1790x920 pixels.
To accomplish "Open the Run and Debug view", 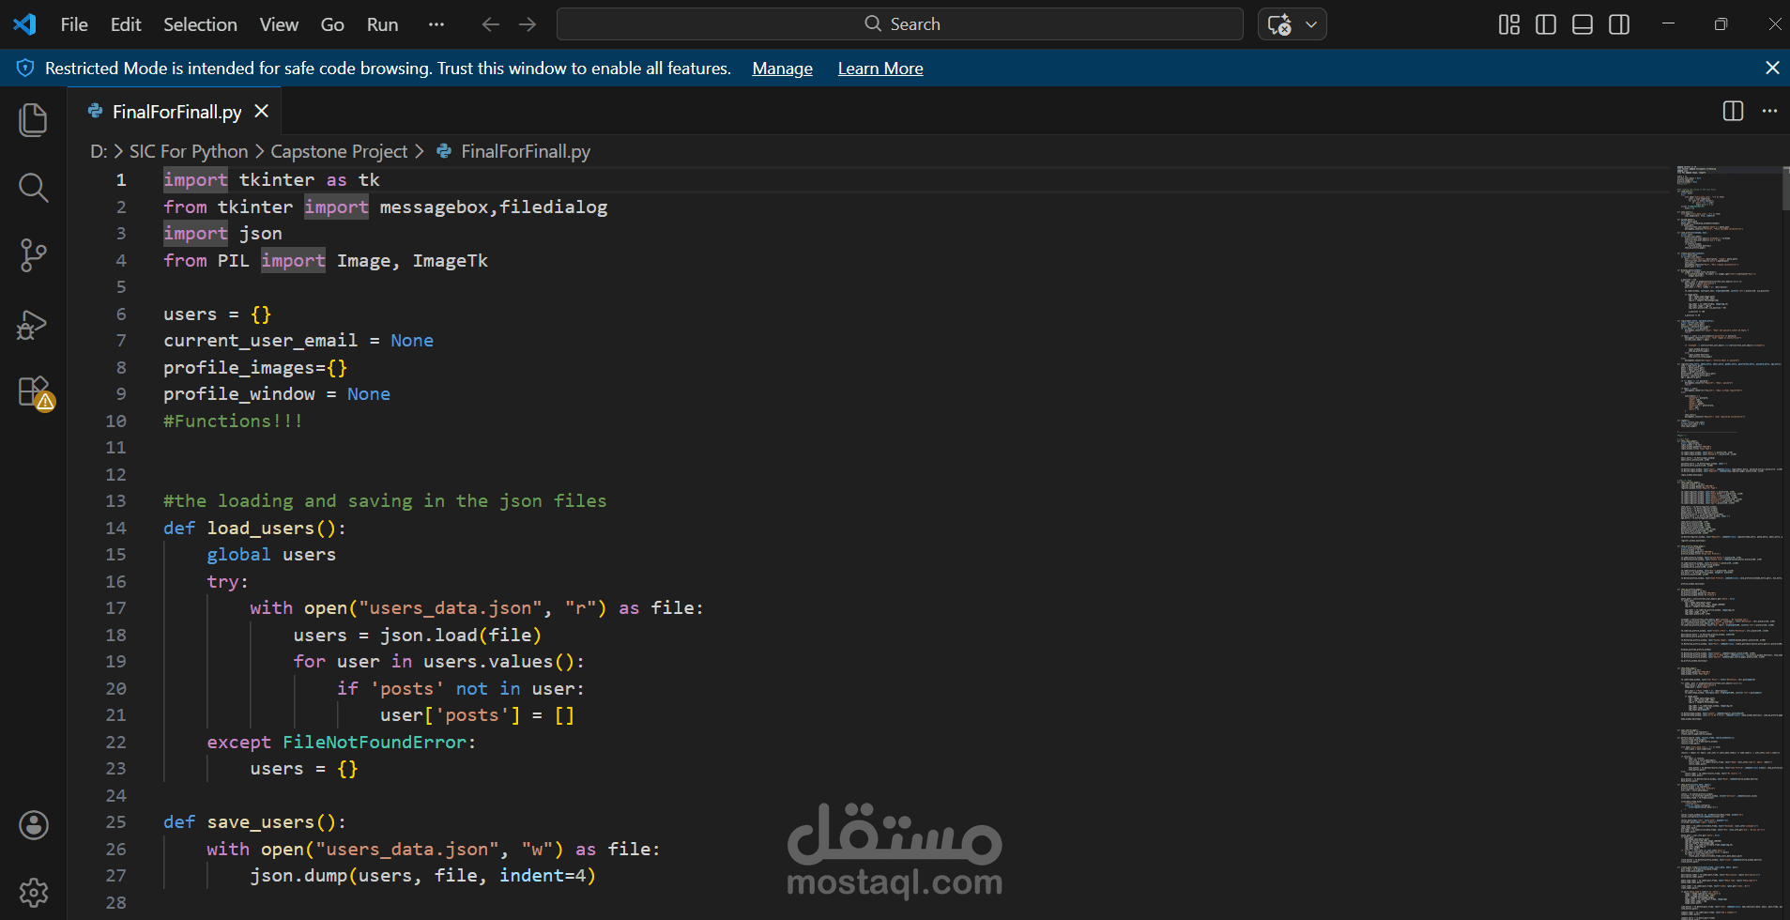I will click(33, 325).
